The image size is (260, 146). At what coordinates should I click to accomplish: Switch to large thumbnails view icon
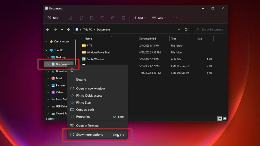224,119
